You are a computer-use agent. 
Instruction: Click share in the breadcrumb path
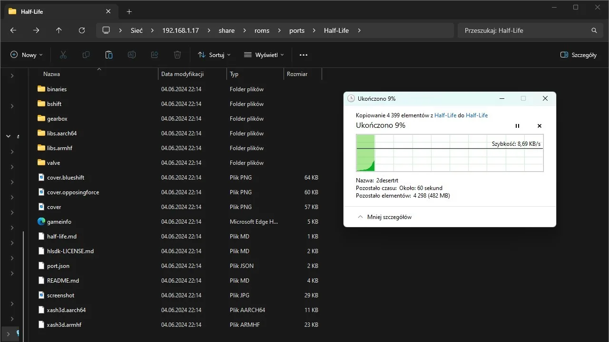click(226, 30)
